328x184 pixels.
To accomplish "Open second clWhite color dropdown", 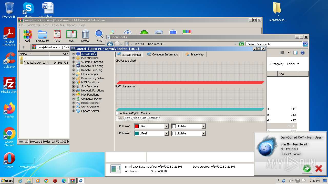I will pos(203,133).
